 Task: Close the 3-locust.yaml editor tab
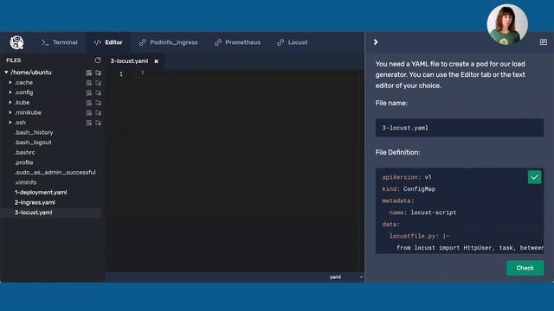pyautogui.click(x=156, y=61)
